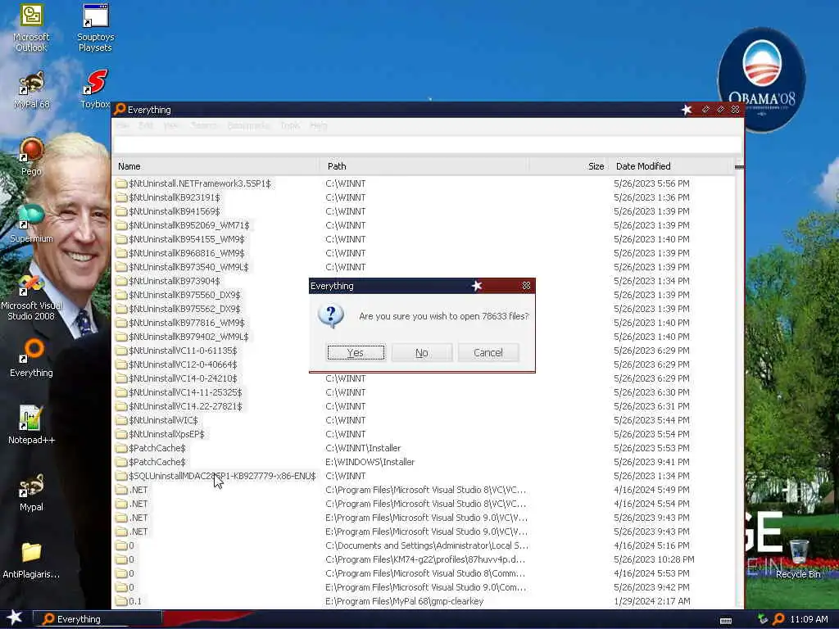839x629 pixels.
Task: Sort results by Date Modified header
Action: click(672, 166)
